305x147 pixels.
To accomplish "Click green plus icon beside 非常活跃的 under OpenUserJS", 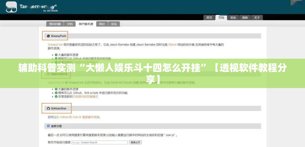I will pyautogui.click(x=56, y=96).
